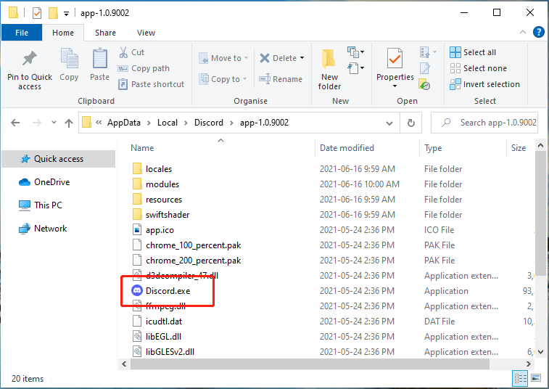Collapse the ribbon with chevron arrow
Screen dimensions: 549x389
[523, 32]
